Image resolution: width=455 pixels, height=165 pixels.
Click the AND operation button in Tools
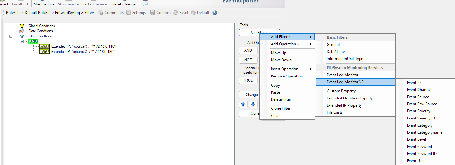click(x=248, y=50)
